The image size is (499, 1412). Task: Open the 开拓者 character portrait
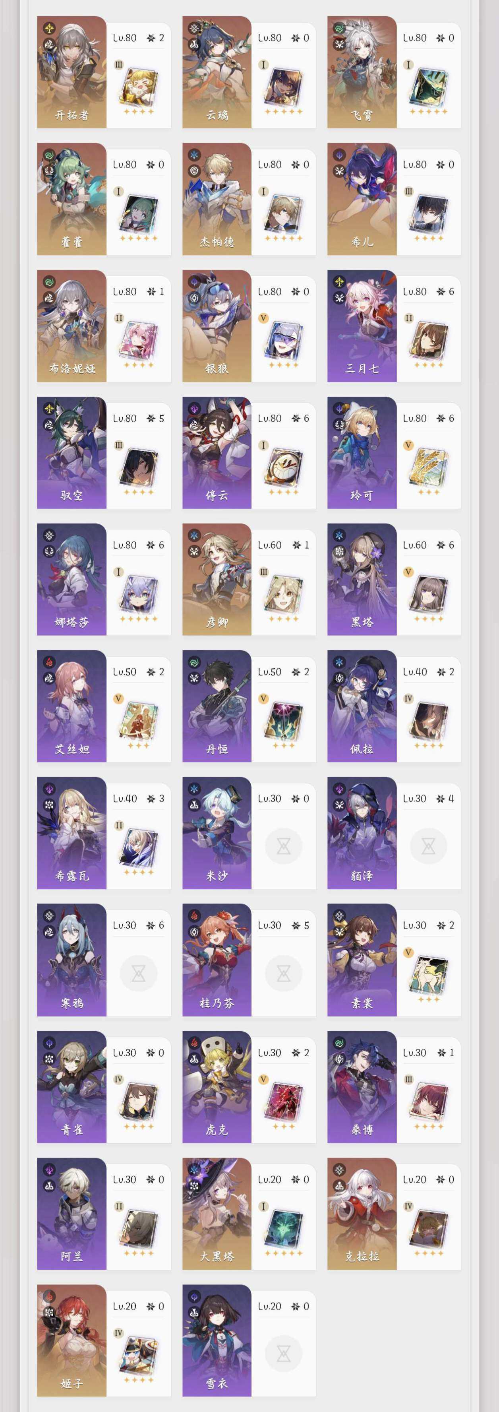pyautogui.click(x=72, y=72)
